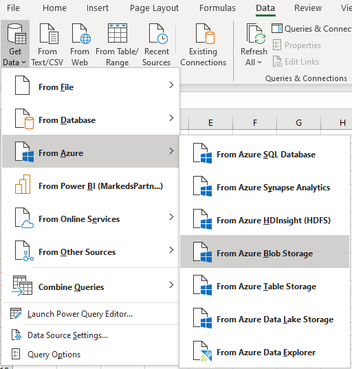Open Recent Sources icon

pos(158,34)
